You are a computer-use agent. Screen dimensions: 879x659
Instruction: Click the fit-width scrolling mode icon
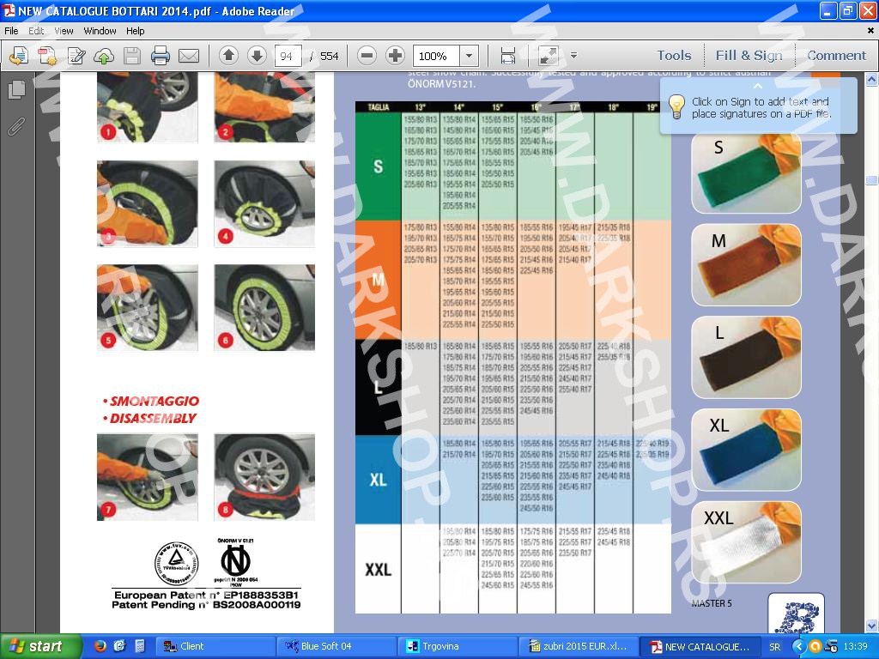(x=508, y=56)
